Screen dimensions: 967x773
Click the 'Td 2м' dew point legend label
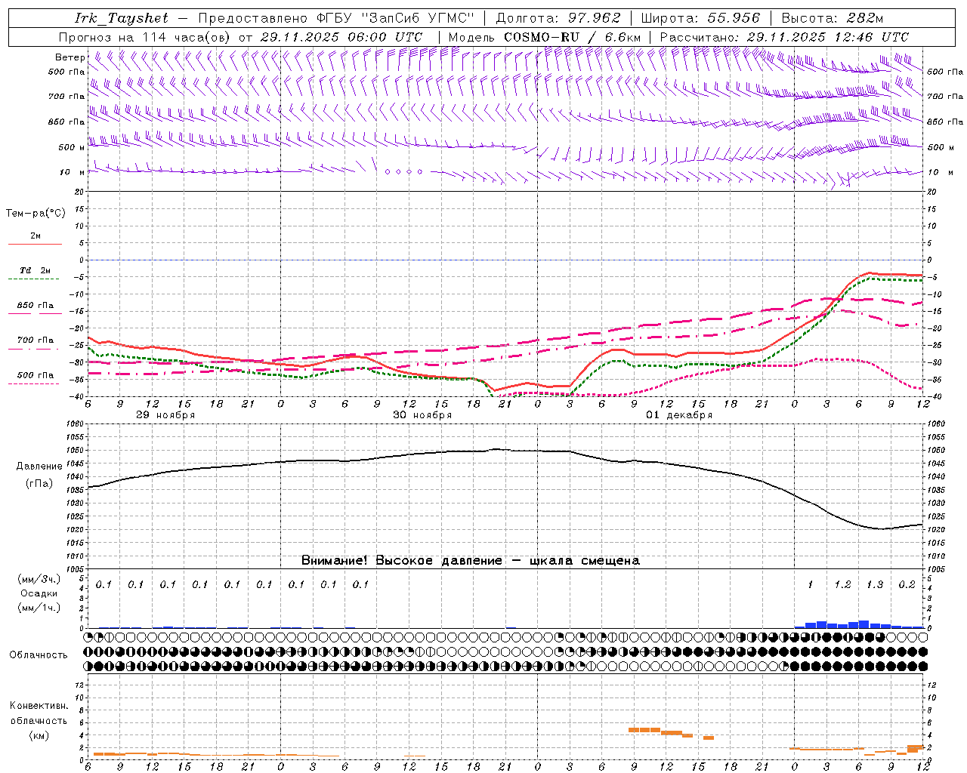(35, 270)
